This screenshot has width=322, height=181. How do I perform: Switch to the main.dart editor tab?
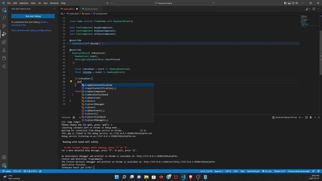(x=69, y=9)
